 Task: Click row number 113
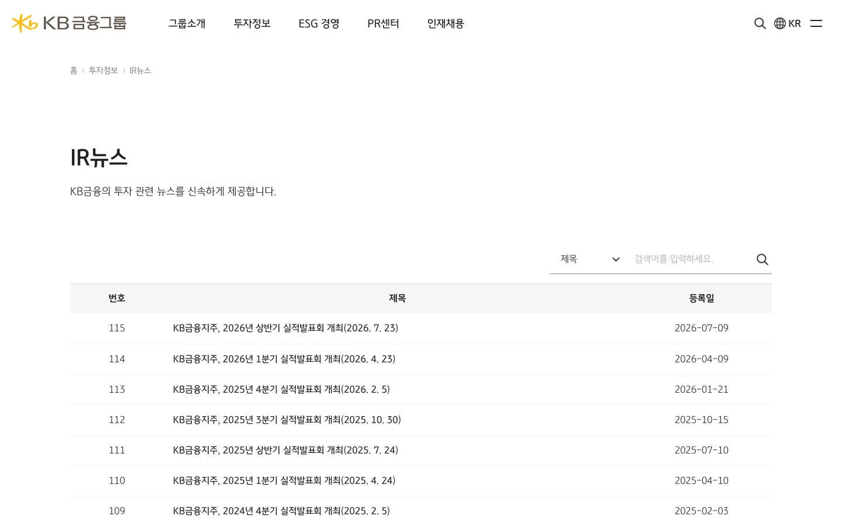(x=117, y=389)
